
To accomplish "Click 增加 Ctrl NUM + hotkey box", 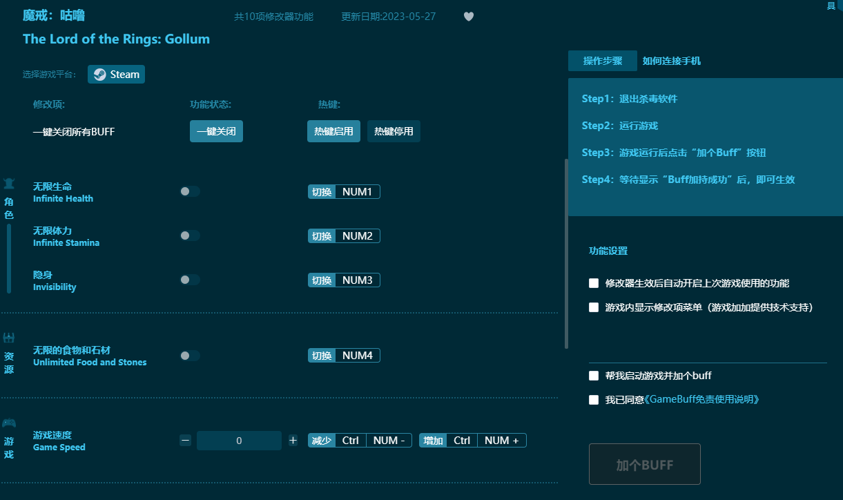I will point(473,440).
